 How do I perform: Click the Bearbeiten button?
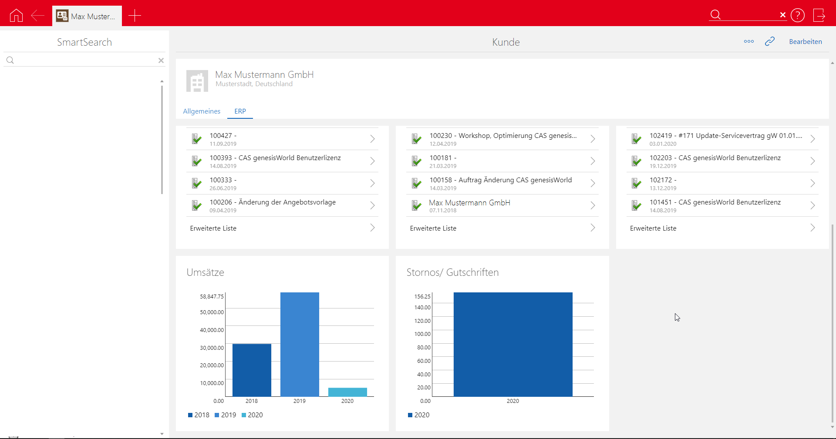pos(805,42)
